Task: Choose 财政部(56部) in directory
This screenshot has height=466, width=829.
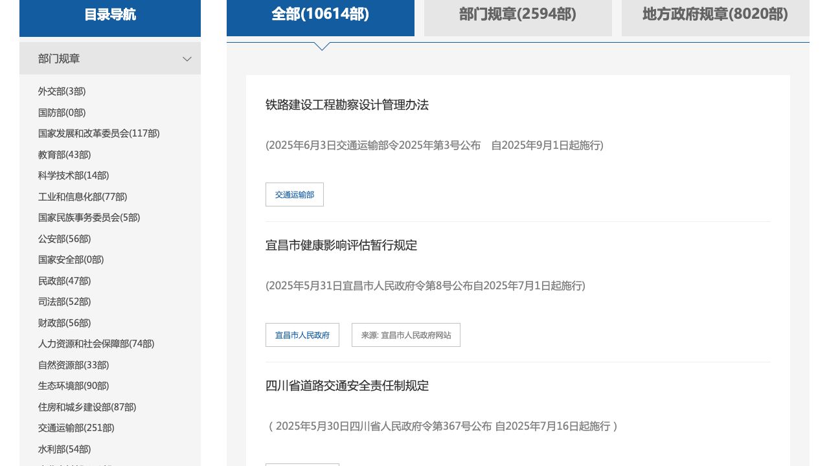Action: pyautogui.click(x=64, y=323)
